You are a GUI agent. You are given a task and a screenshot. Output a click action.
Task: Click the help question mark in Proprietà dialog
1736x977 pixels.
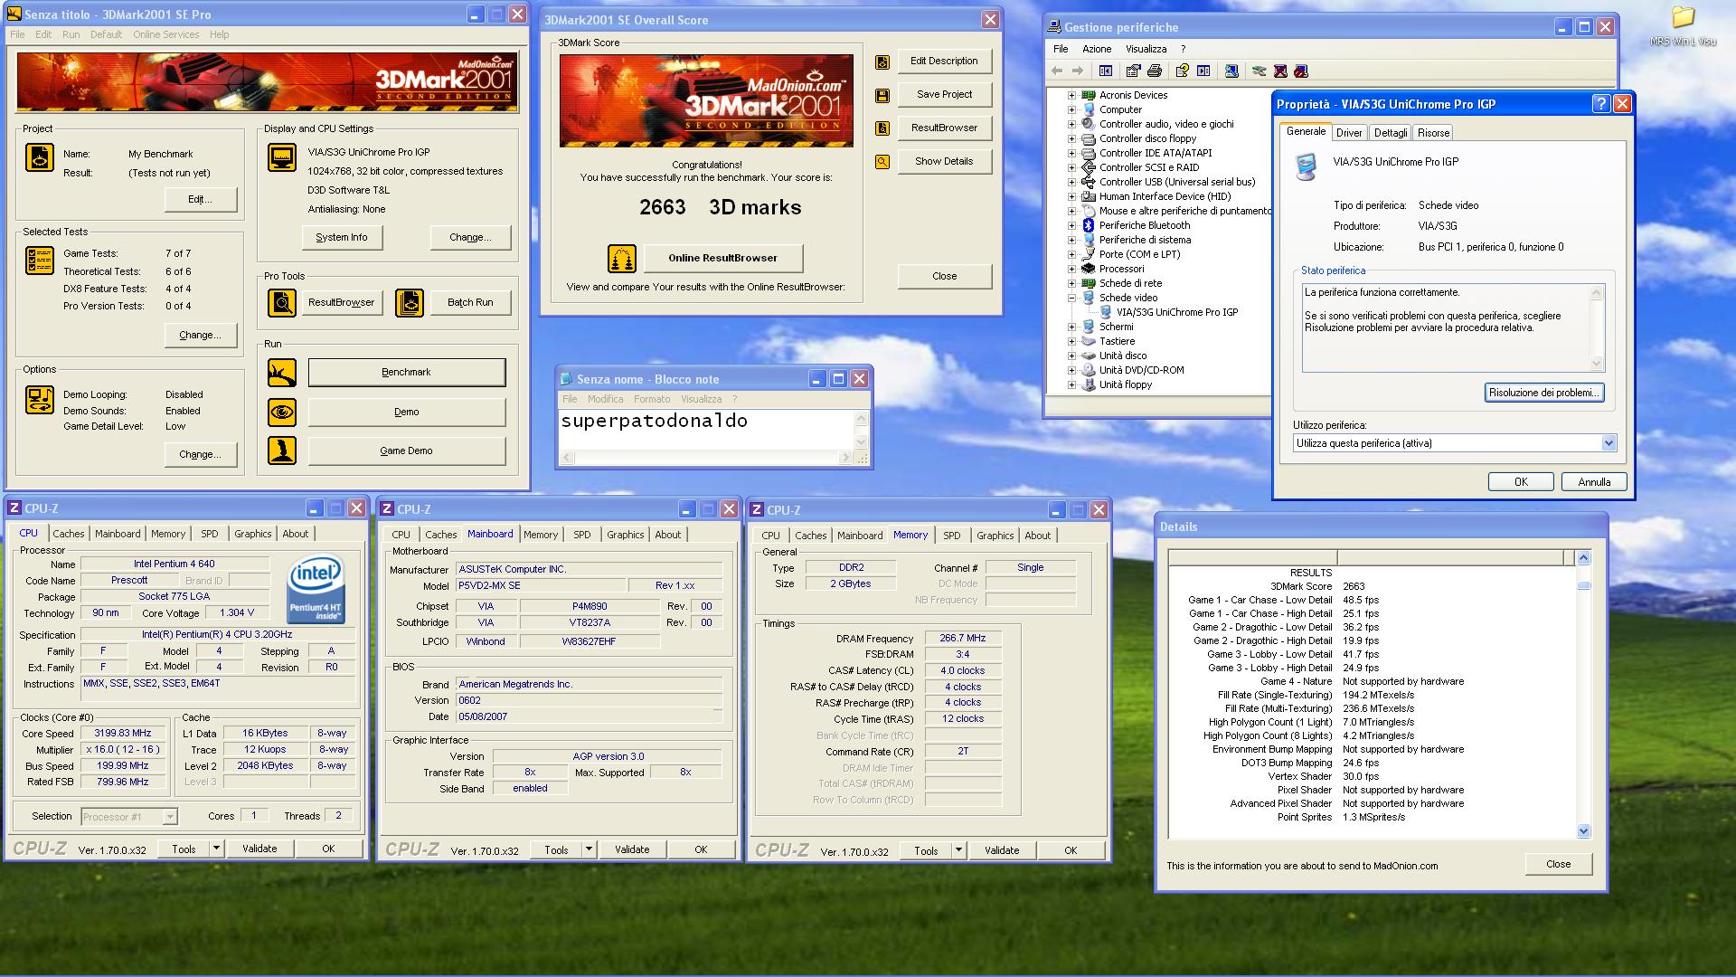(1600, 104)
